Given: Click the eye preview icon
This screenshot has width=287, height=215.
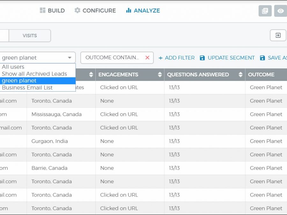Looking at the screenshot, I should point(280,11).
